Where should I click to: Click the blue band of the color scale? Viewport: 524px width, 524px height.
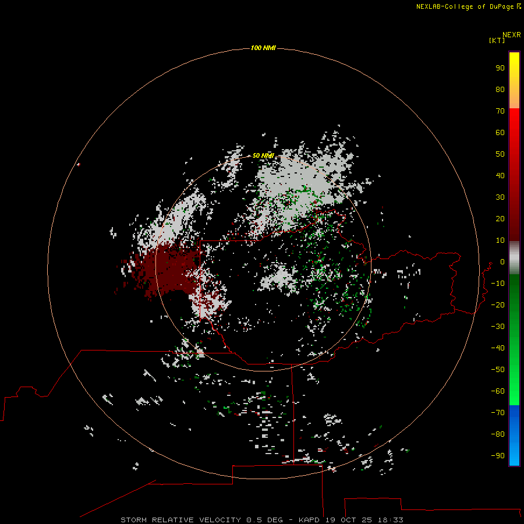[x=514, y=436]
